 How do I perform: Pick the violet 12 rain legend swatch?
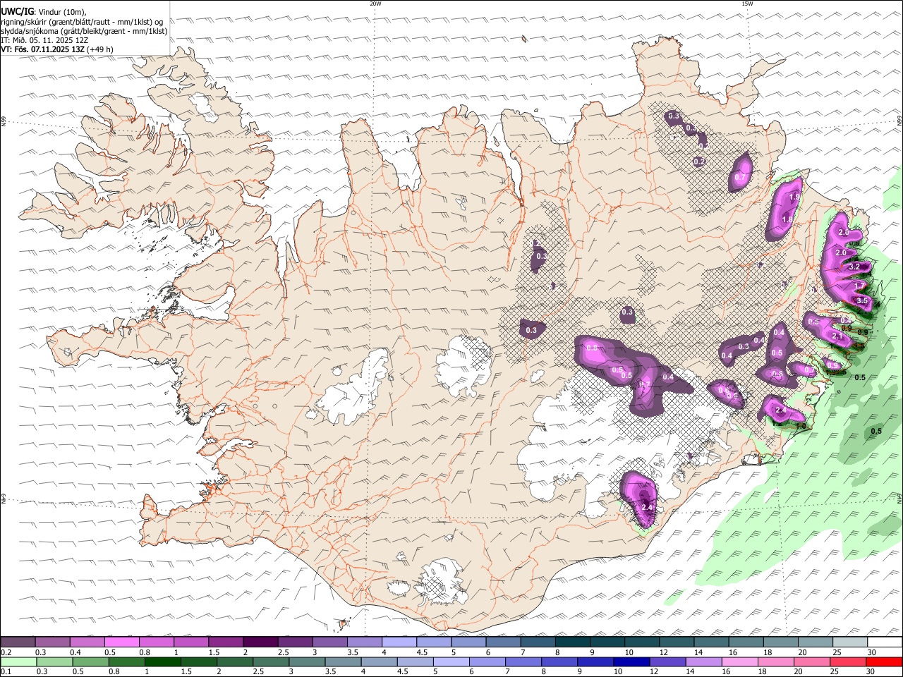tap(667, 662)
